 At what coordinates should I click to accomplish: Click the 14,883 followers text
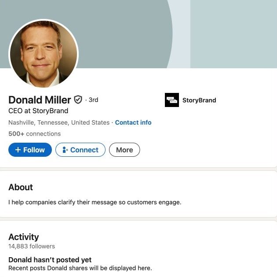[32, 246]
